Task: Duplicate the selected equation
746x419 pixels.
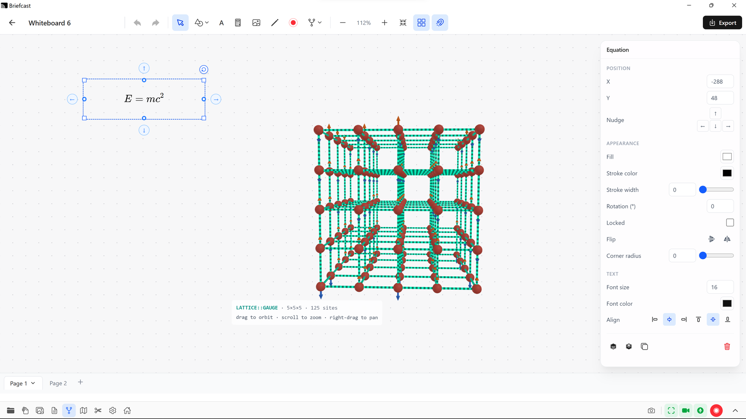Action: pyautogui.click(x=644, y=346)
